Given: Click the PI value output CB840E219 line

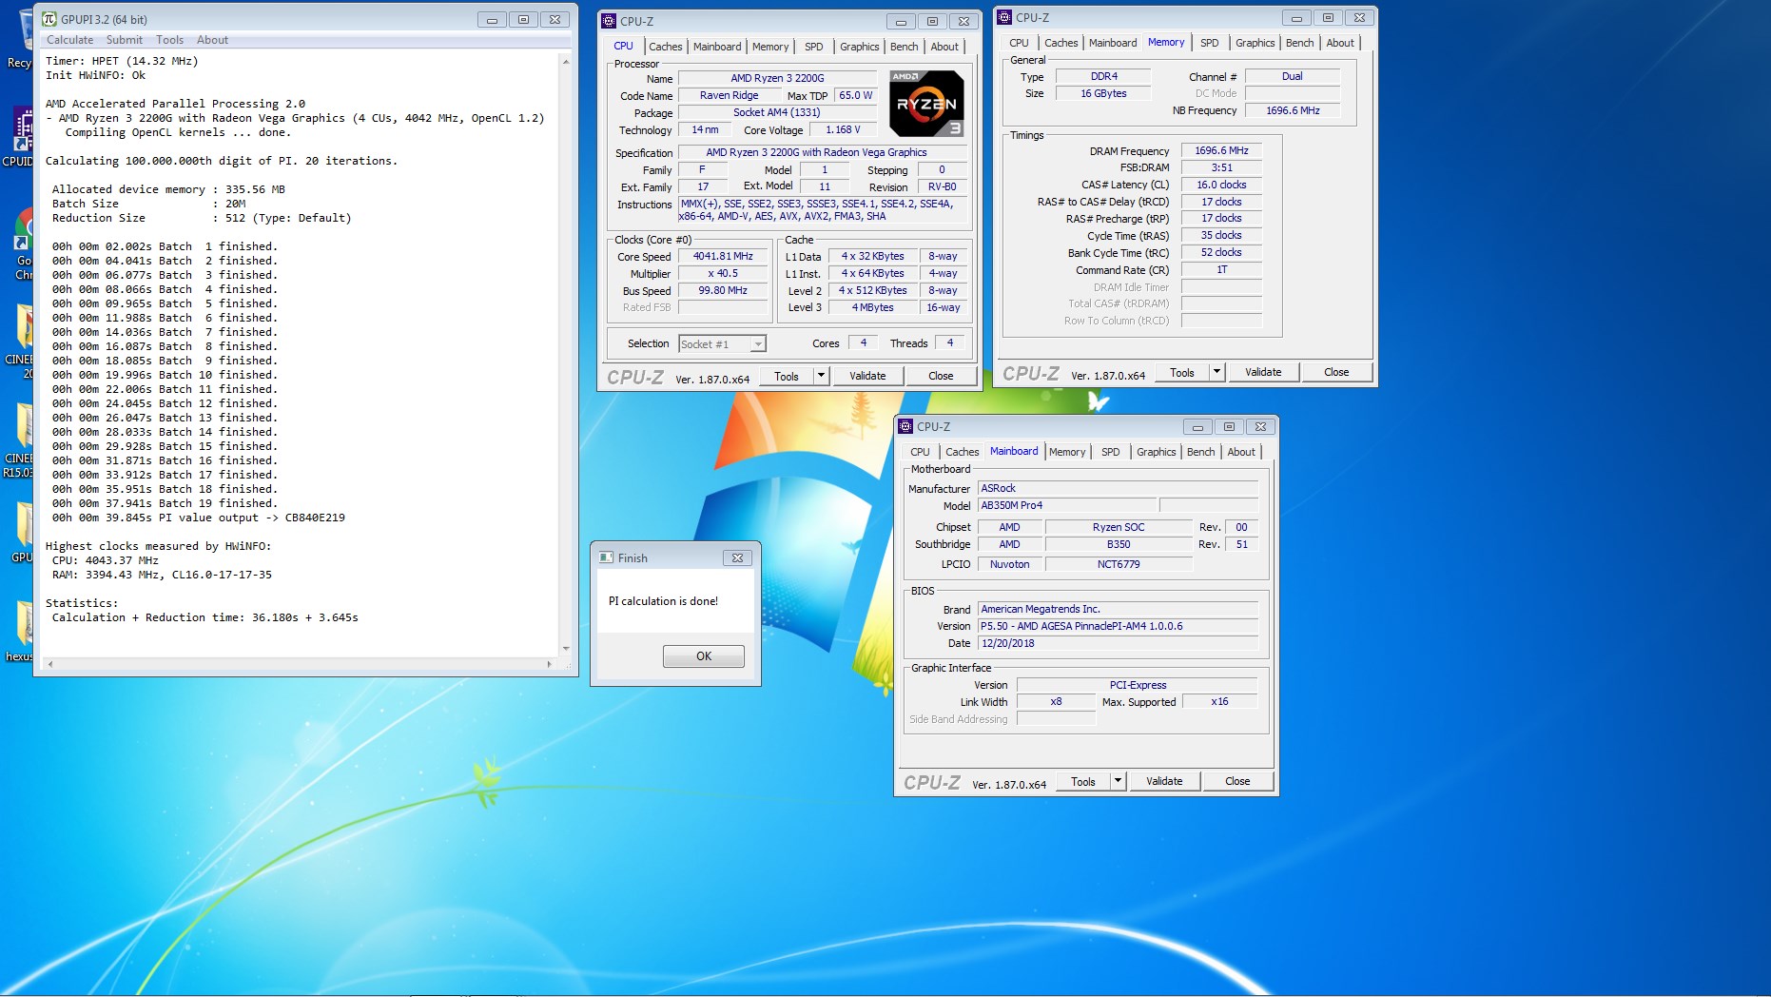Looking at the screenshot, I should [x=199, y=518].
